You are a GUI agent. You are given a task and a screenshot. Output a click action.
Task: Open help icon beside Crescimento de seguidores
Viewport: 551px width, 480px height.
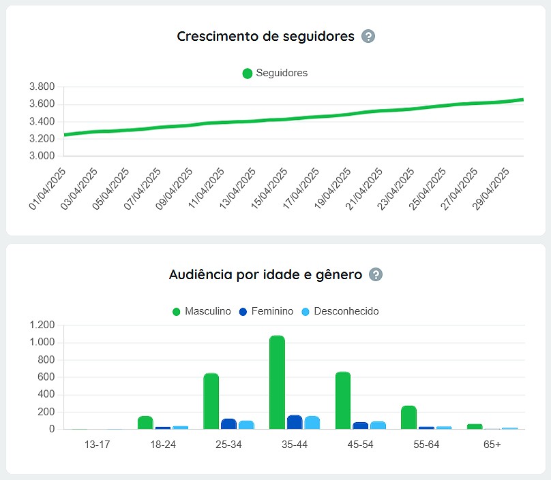click(x=368, y=36)
